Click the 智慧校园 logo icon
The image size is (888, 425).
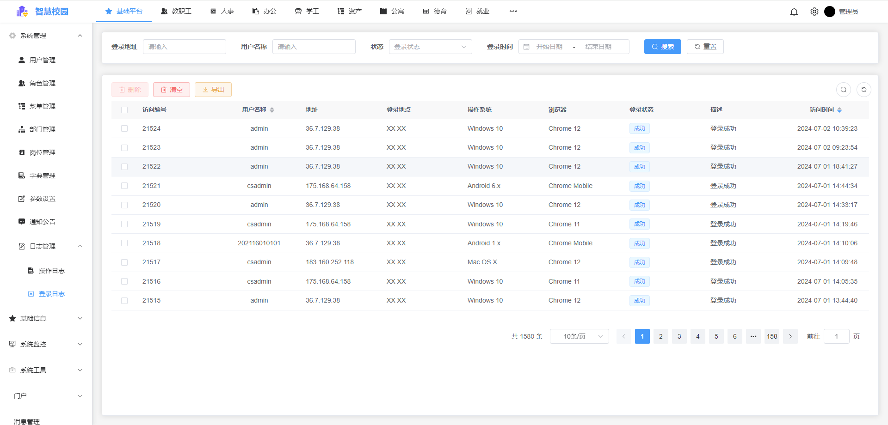pos(22,12)
